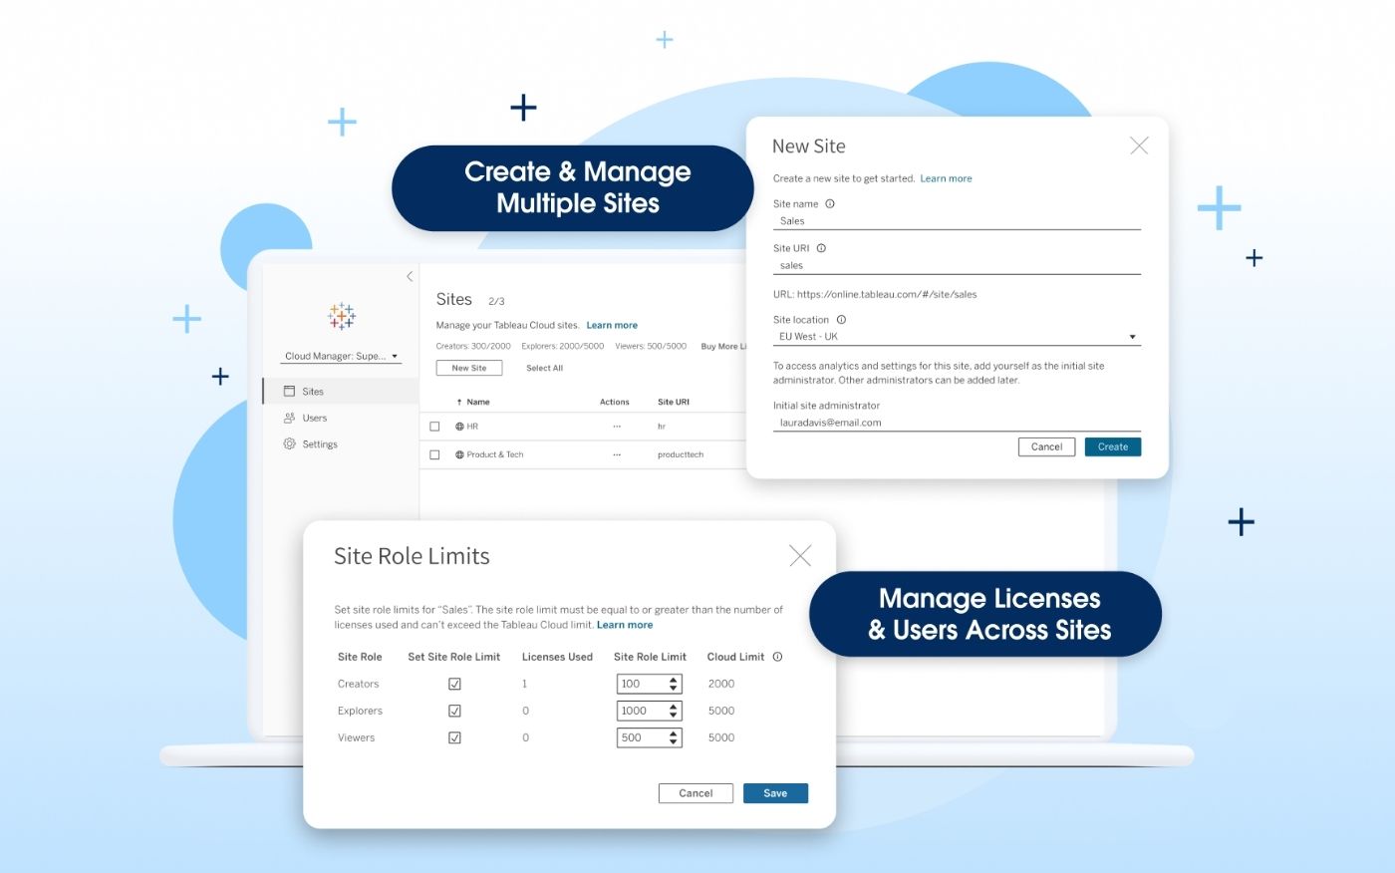Open the Site location dropdown showing EU West - UK
The height and width of the screenshot is (873, 1395).
click(x=1132, y=336)
